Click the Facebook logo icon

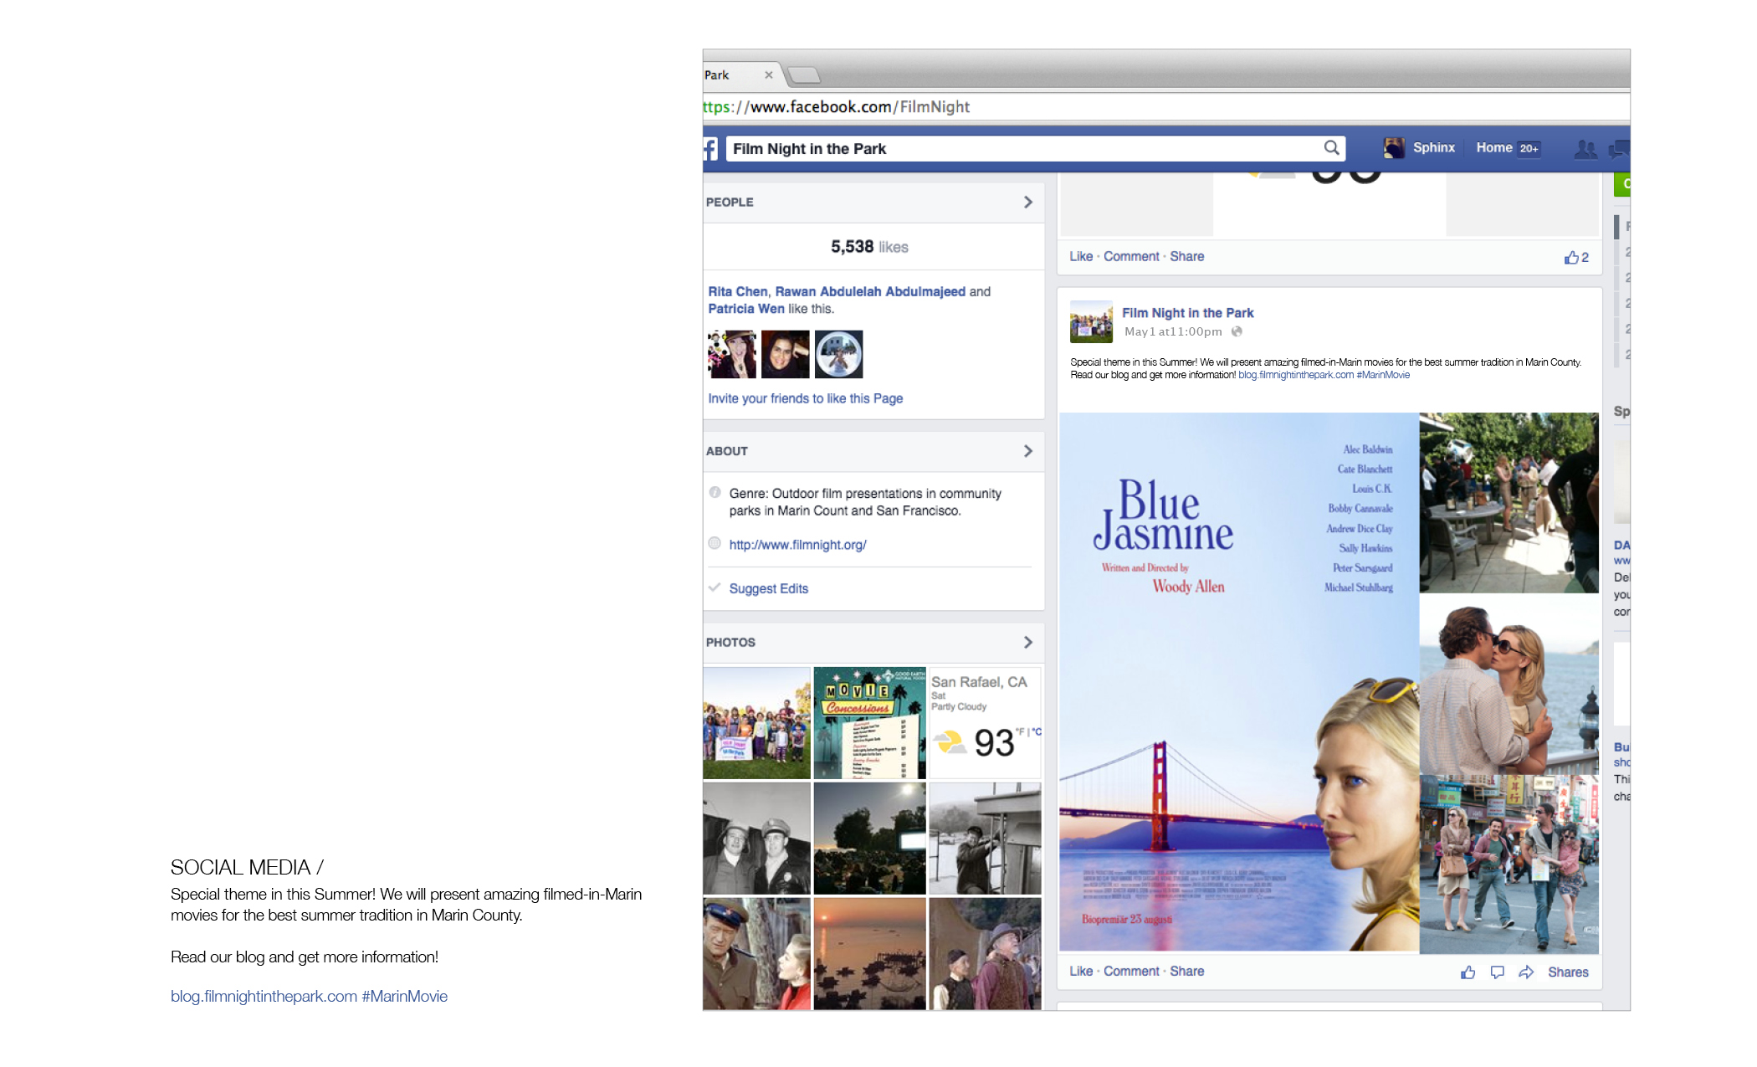710,149
